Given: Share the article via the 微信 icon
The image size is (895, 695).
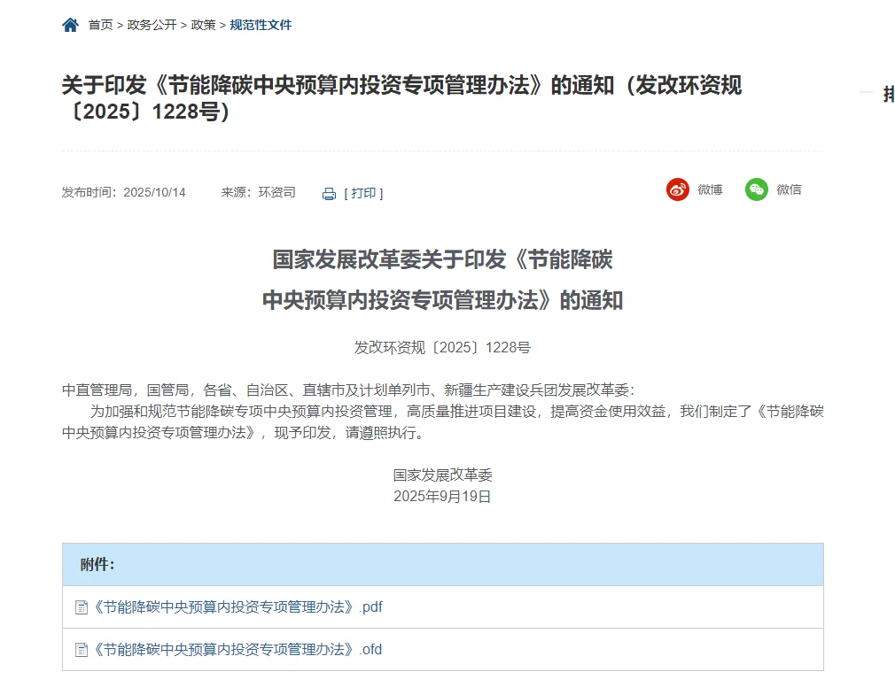Looking at the screenshot, I should pyautogui.click(x=755, y=189).
